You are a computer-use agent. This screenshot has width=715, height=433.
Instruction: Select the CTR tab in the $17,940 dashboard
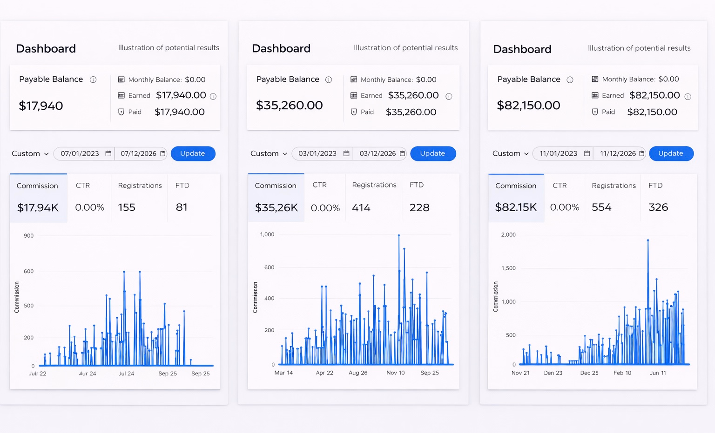[89, 198]
